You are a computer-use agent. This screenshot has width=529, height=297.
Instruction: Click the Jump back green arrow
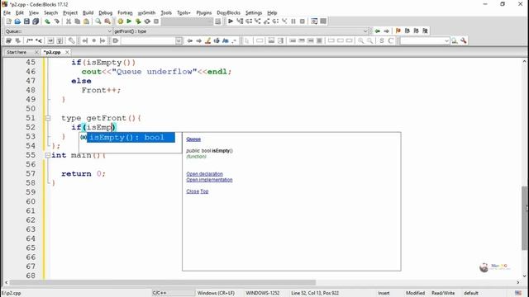click(x=378, y=31)
